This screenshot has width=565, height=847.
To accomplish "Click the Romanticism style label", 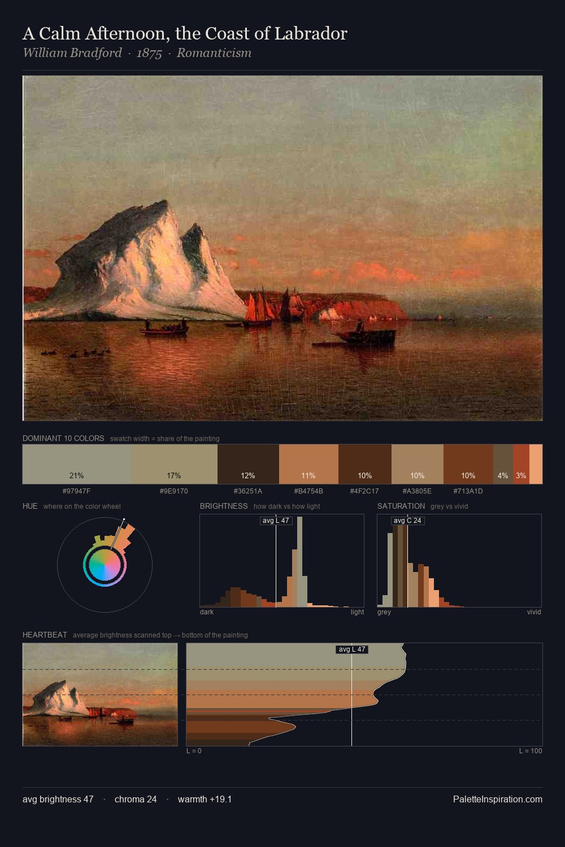I will 214,53.
